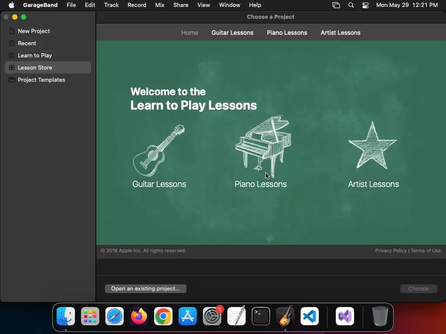Screen dimensions: 446x334
Task: Click the screen mirroring menu bar icon
Action: [x=336, y=5]
